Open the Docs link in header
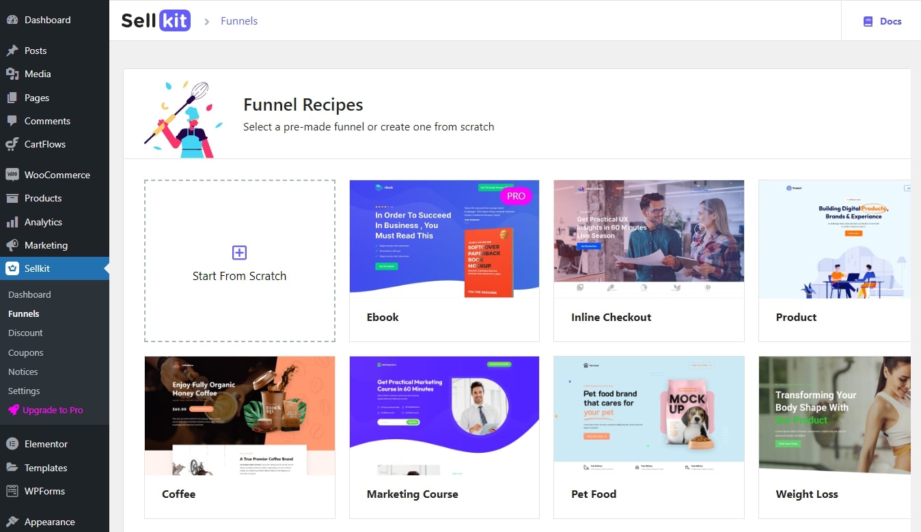 pos(890,21)
